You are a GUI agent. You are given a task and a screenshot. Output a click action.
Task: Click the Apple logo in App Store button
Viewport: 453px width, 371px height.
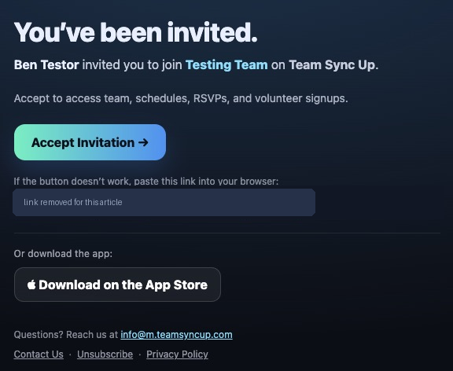31,285
